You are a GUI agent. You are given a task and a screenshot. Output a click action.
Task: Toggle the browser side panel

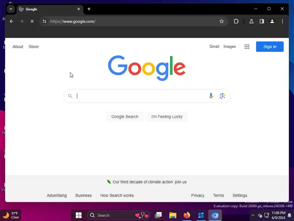coord(262,21)
